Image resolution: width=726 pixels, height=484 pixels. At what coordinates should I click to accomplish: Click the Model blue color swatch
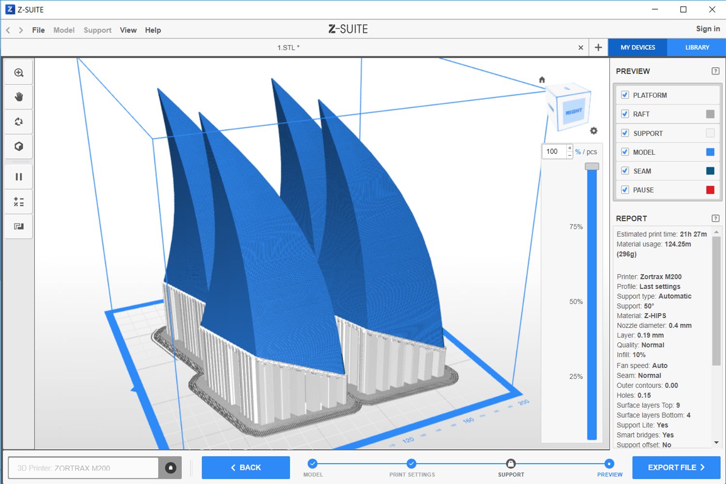pos(710,152)
